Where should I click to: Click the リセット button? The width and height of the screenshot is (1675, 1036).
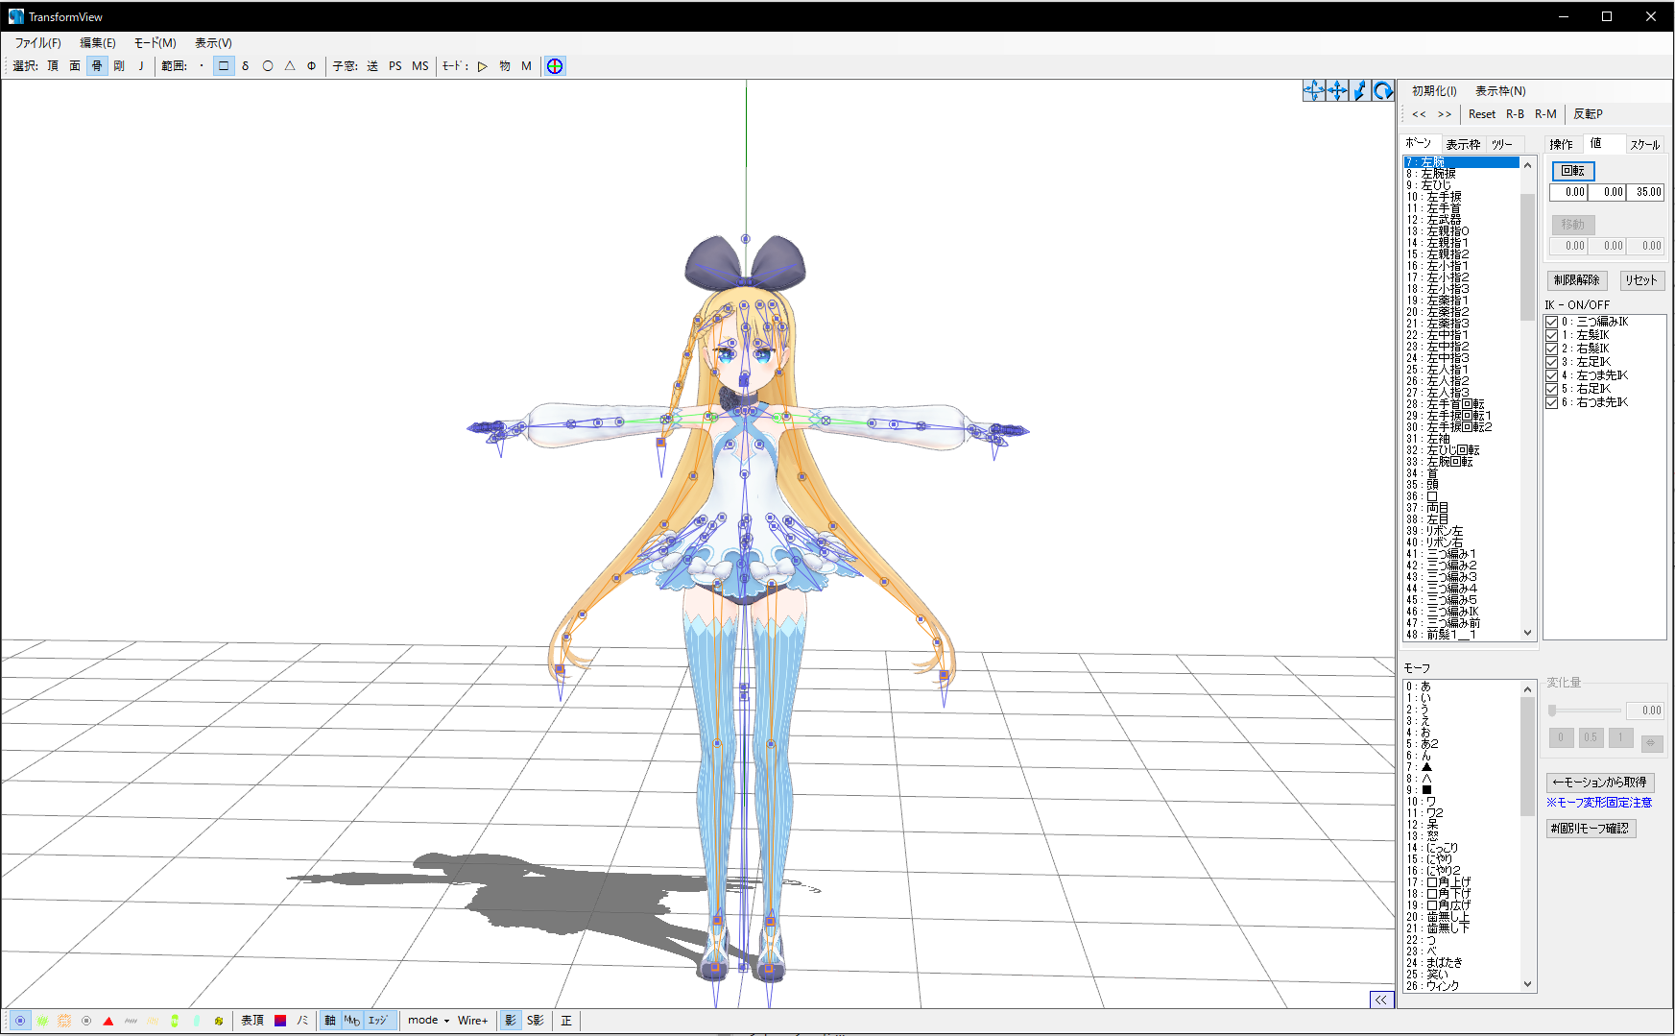[1641, 280]
